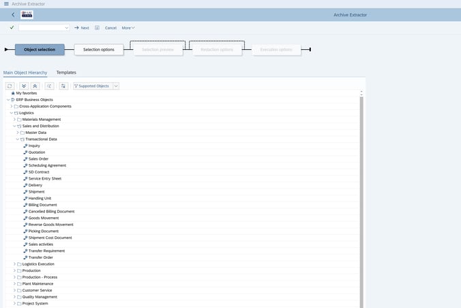
Task: Click the Goods Movement object icon
Action: point(25,218)
